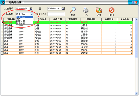Select row selector of first 总店 row
The height and width of the screenshot is (96, 139).
pyautogui.click(x=2, y=41)
